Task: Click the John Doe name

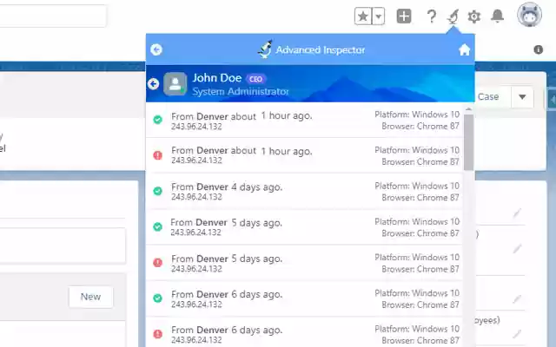Action: 217,78
